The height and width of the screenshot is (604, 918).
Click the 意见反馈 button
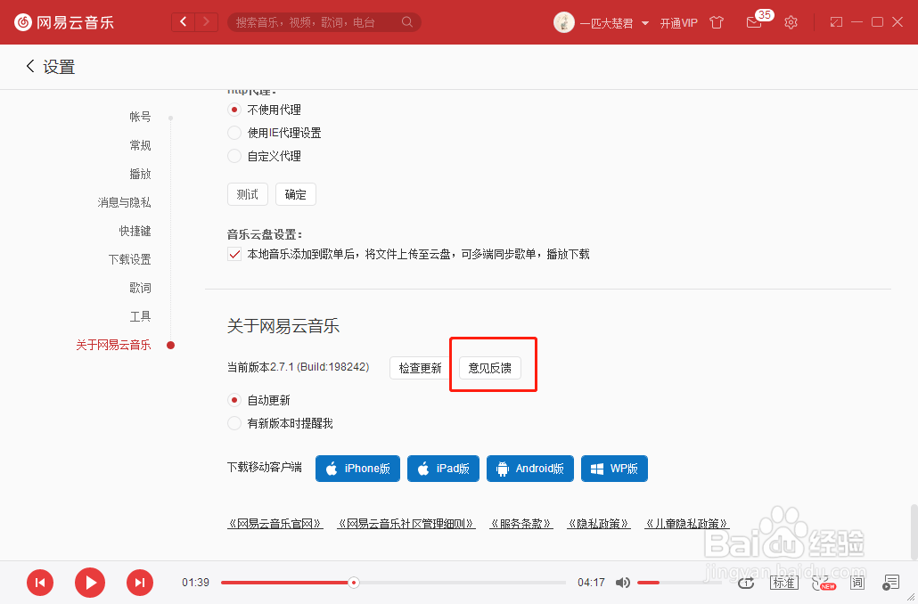490,368
